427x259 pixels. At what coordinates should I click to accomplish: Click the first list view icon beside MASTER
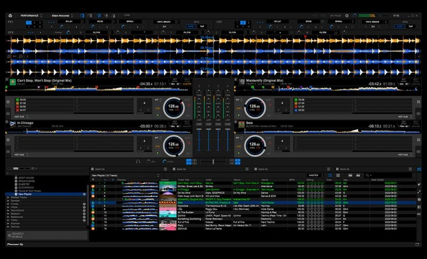(x=330, y=175)
